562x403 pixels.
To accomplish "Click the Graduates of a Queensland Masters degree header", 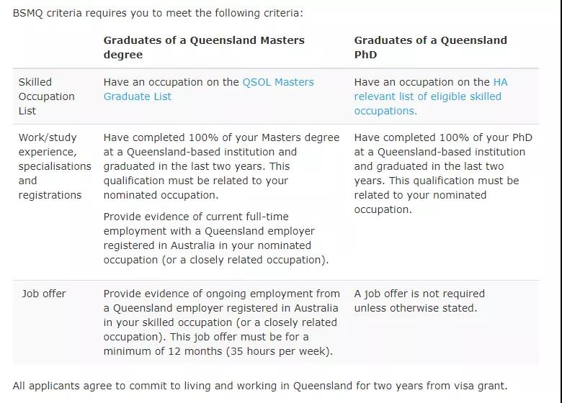I will [204, 47].
